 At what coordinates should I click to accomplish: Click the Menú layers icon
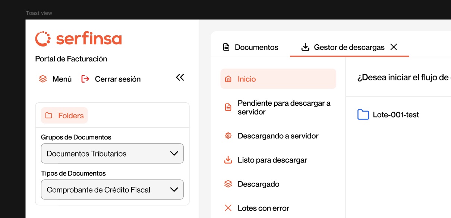coord(43,79)
